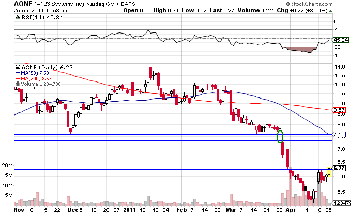This screenshot has width=351, height=213.
Task: Click the 11.0 price axis label
Action: (x=340, y=67)
